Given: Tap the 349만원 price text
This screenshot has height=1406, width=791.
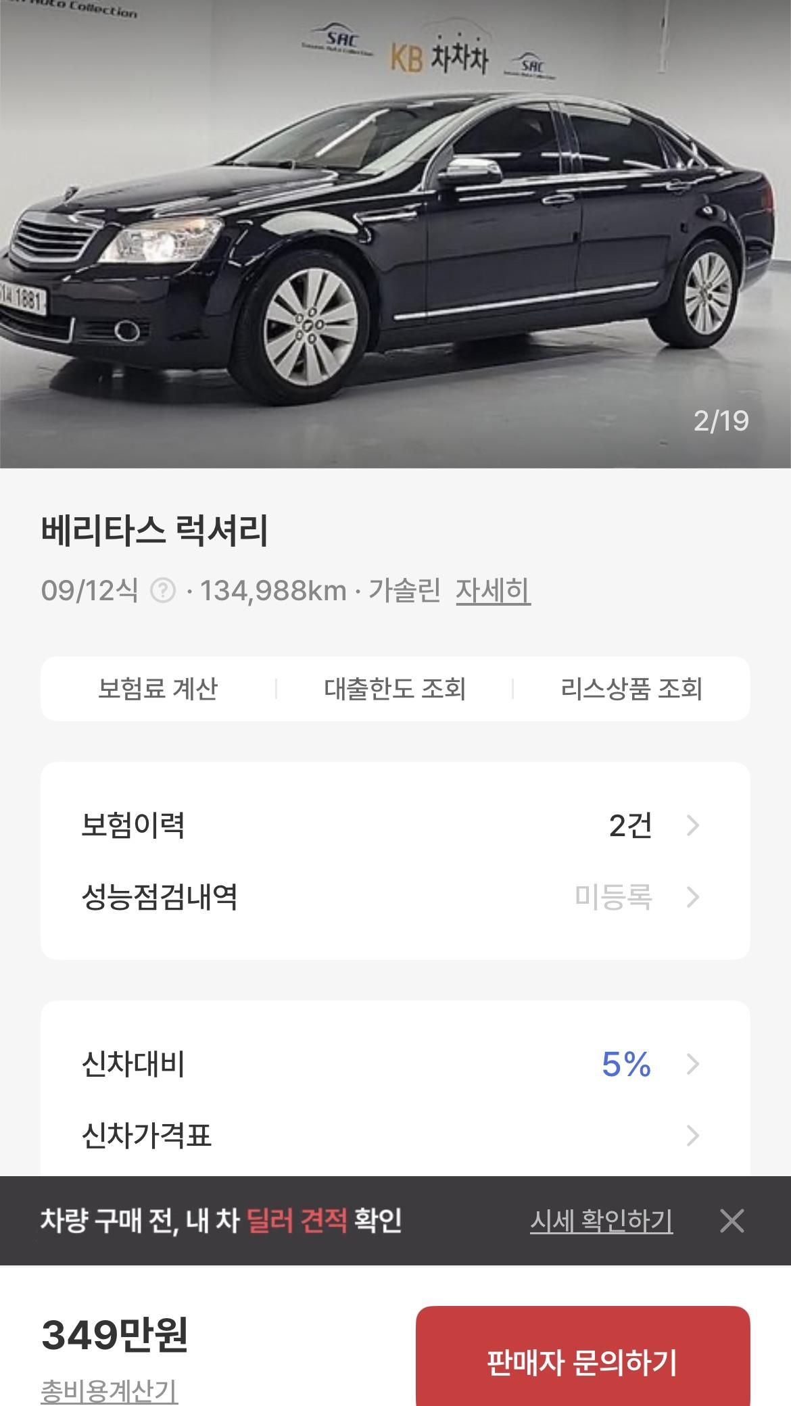Looking at the screenshot, I should [115, 1334].
